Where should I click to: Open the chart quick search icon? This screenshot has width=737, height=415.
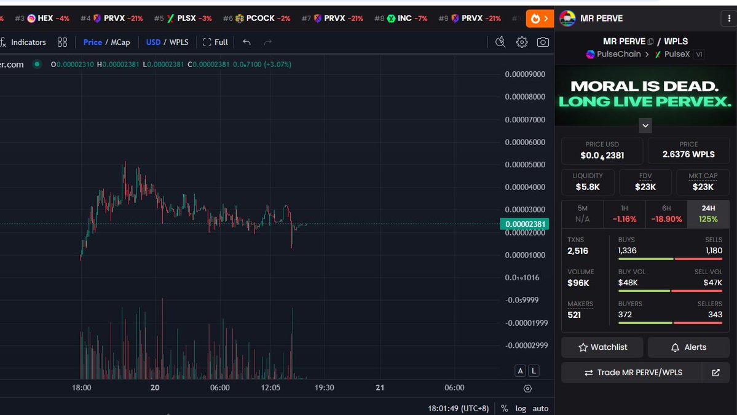[500, 42]
